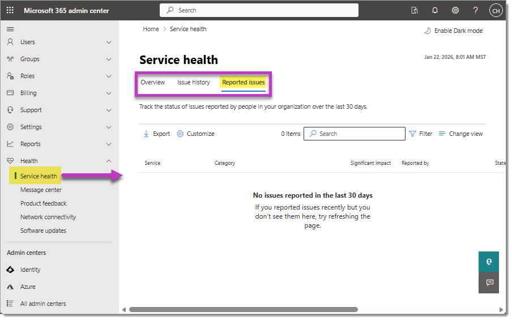Click the All admin centers list icon

coord(10,304)
